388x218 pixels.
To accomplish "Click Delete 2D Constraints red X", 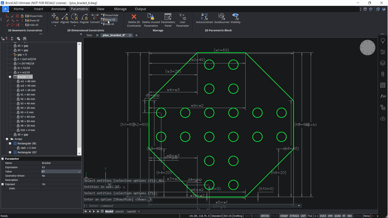I will coord(134,20).
